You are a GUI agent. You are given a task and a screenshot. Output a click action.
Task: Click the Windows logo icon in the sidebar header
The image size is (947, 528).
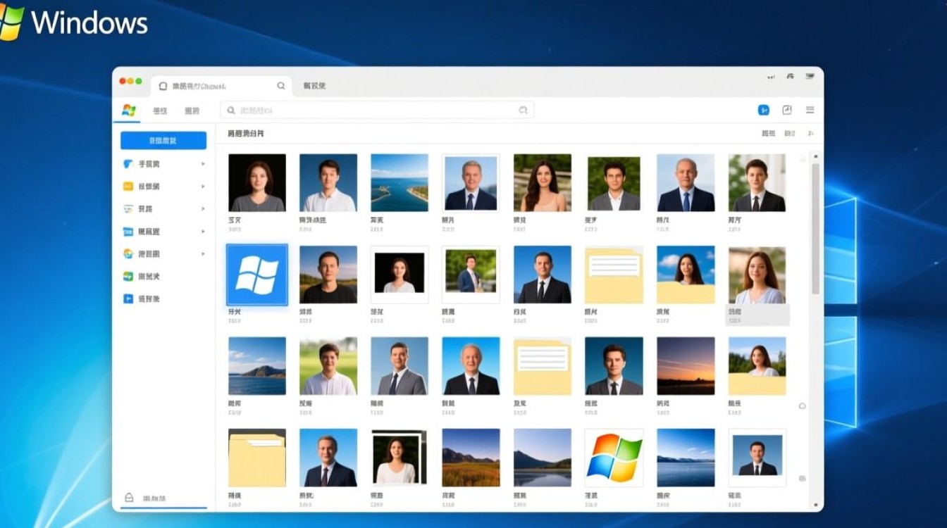tap(128, 111)
